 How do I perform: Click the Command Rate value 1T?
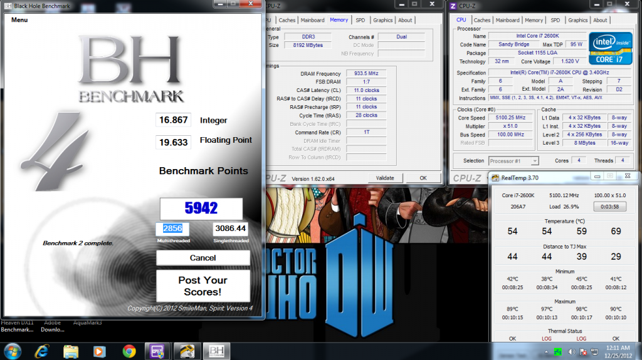[x=366, y=132]
